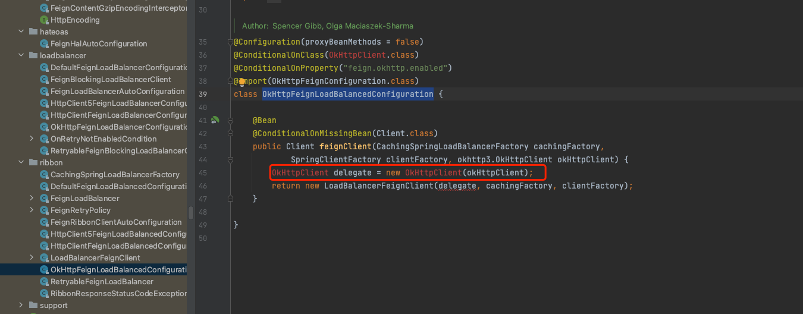Select HttpClientFeignLoadBalancedConfiguration in the ribbon package
803x314 pixels.
click(x=119, y=246)
